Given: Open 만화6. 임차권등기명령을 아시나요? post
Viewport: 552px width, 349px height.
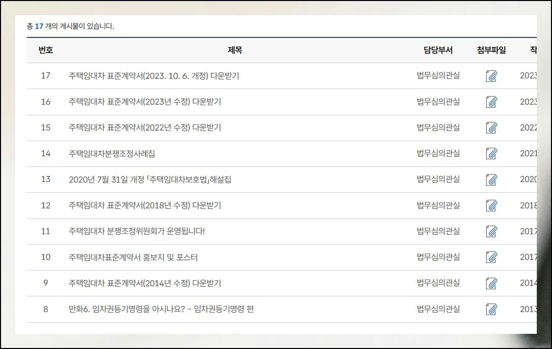Looking at the screenshot, I should tap(161, 309).
